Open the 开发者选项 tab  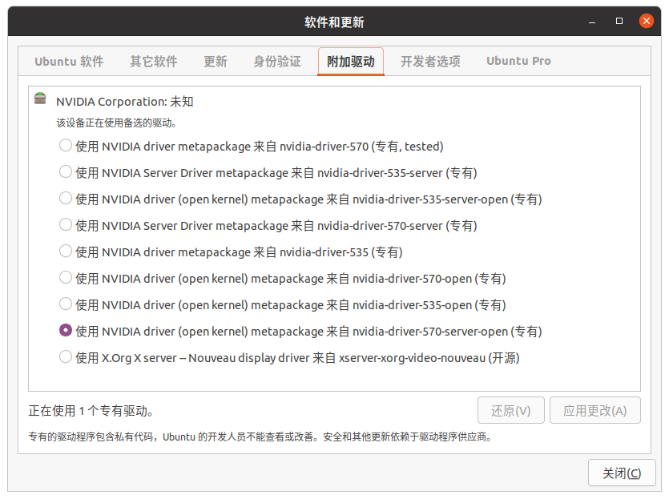[x=430, y=62]
